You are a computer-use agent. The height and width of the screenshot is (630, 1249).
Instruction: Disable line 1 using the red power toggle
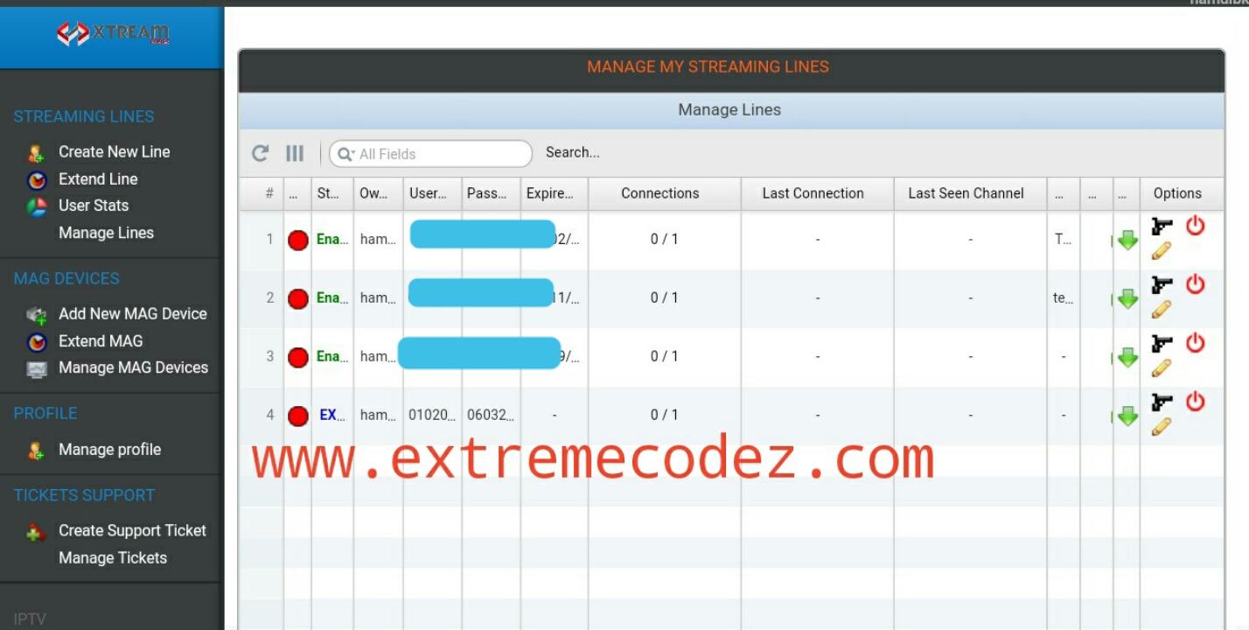point(1197,226)
